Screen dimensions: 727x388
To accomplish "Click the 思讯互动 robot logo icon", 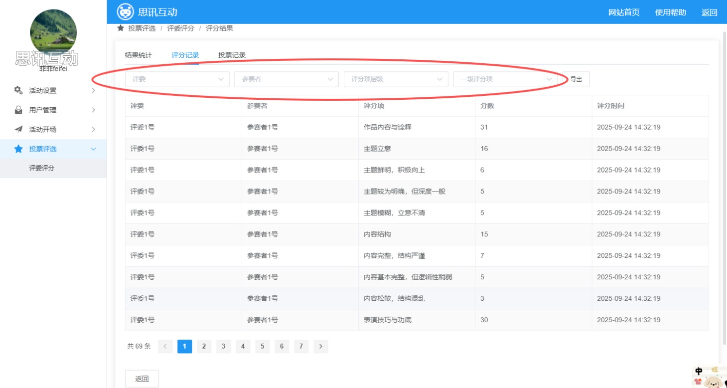I will coord(126,12).
